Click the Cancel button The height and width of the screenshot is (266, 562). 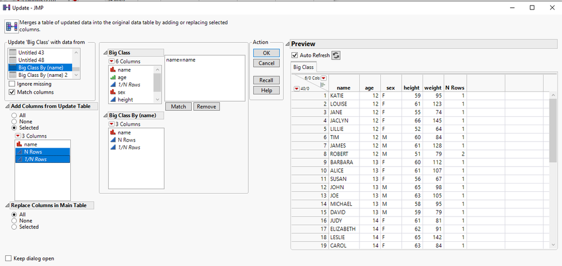[266, 63]
